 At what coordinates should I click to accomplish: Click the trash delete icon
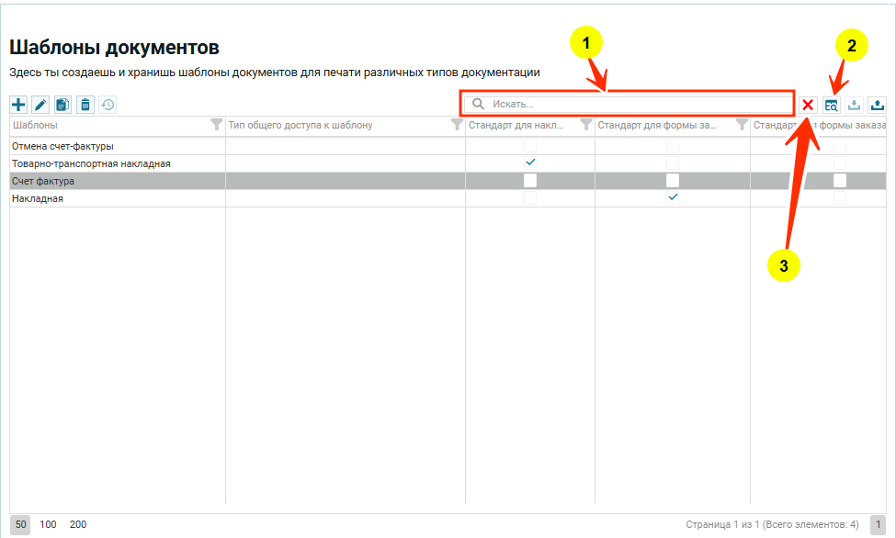pyautogui.click(x=85, y=105)
